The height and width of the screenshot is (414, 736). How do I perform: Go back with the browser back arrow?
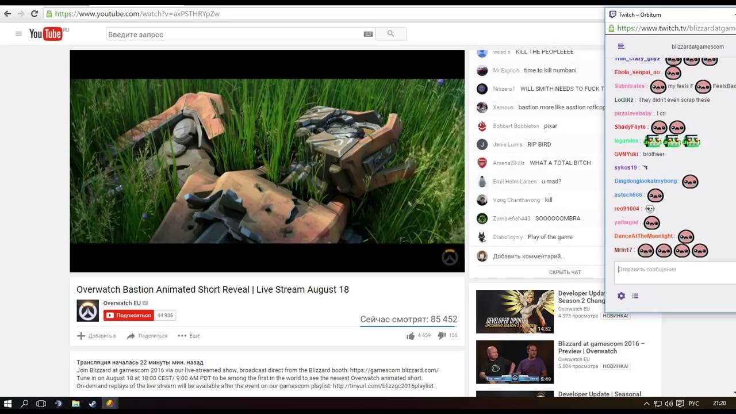coord(7,14)
